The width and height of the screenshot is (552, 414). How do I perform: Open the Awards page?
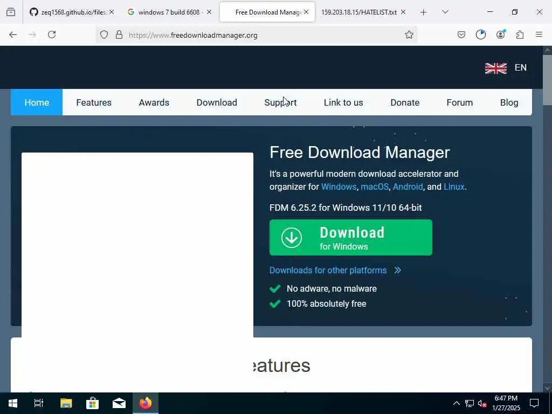click(154, 102)
